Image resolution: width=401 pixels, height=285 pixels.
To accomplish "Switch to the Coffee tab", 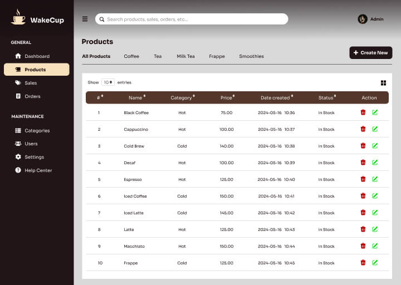I will pos(131,56).
